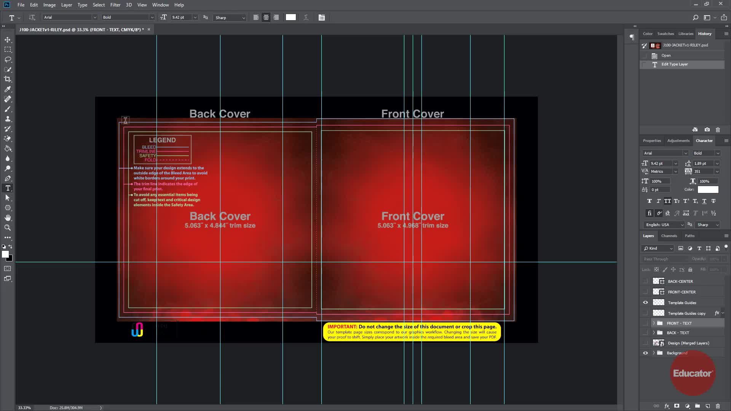Click center text alignment icon
731x411 pixels.
[x=266, y=18]
